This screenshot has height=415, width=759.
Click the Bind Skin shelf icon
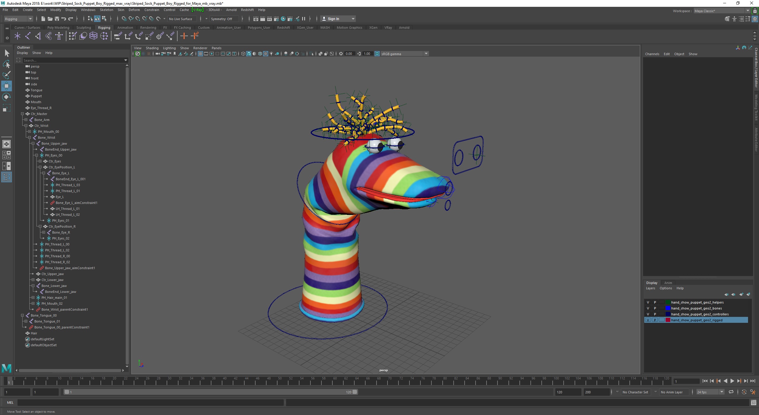click(49, 36)
